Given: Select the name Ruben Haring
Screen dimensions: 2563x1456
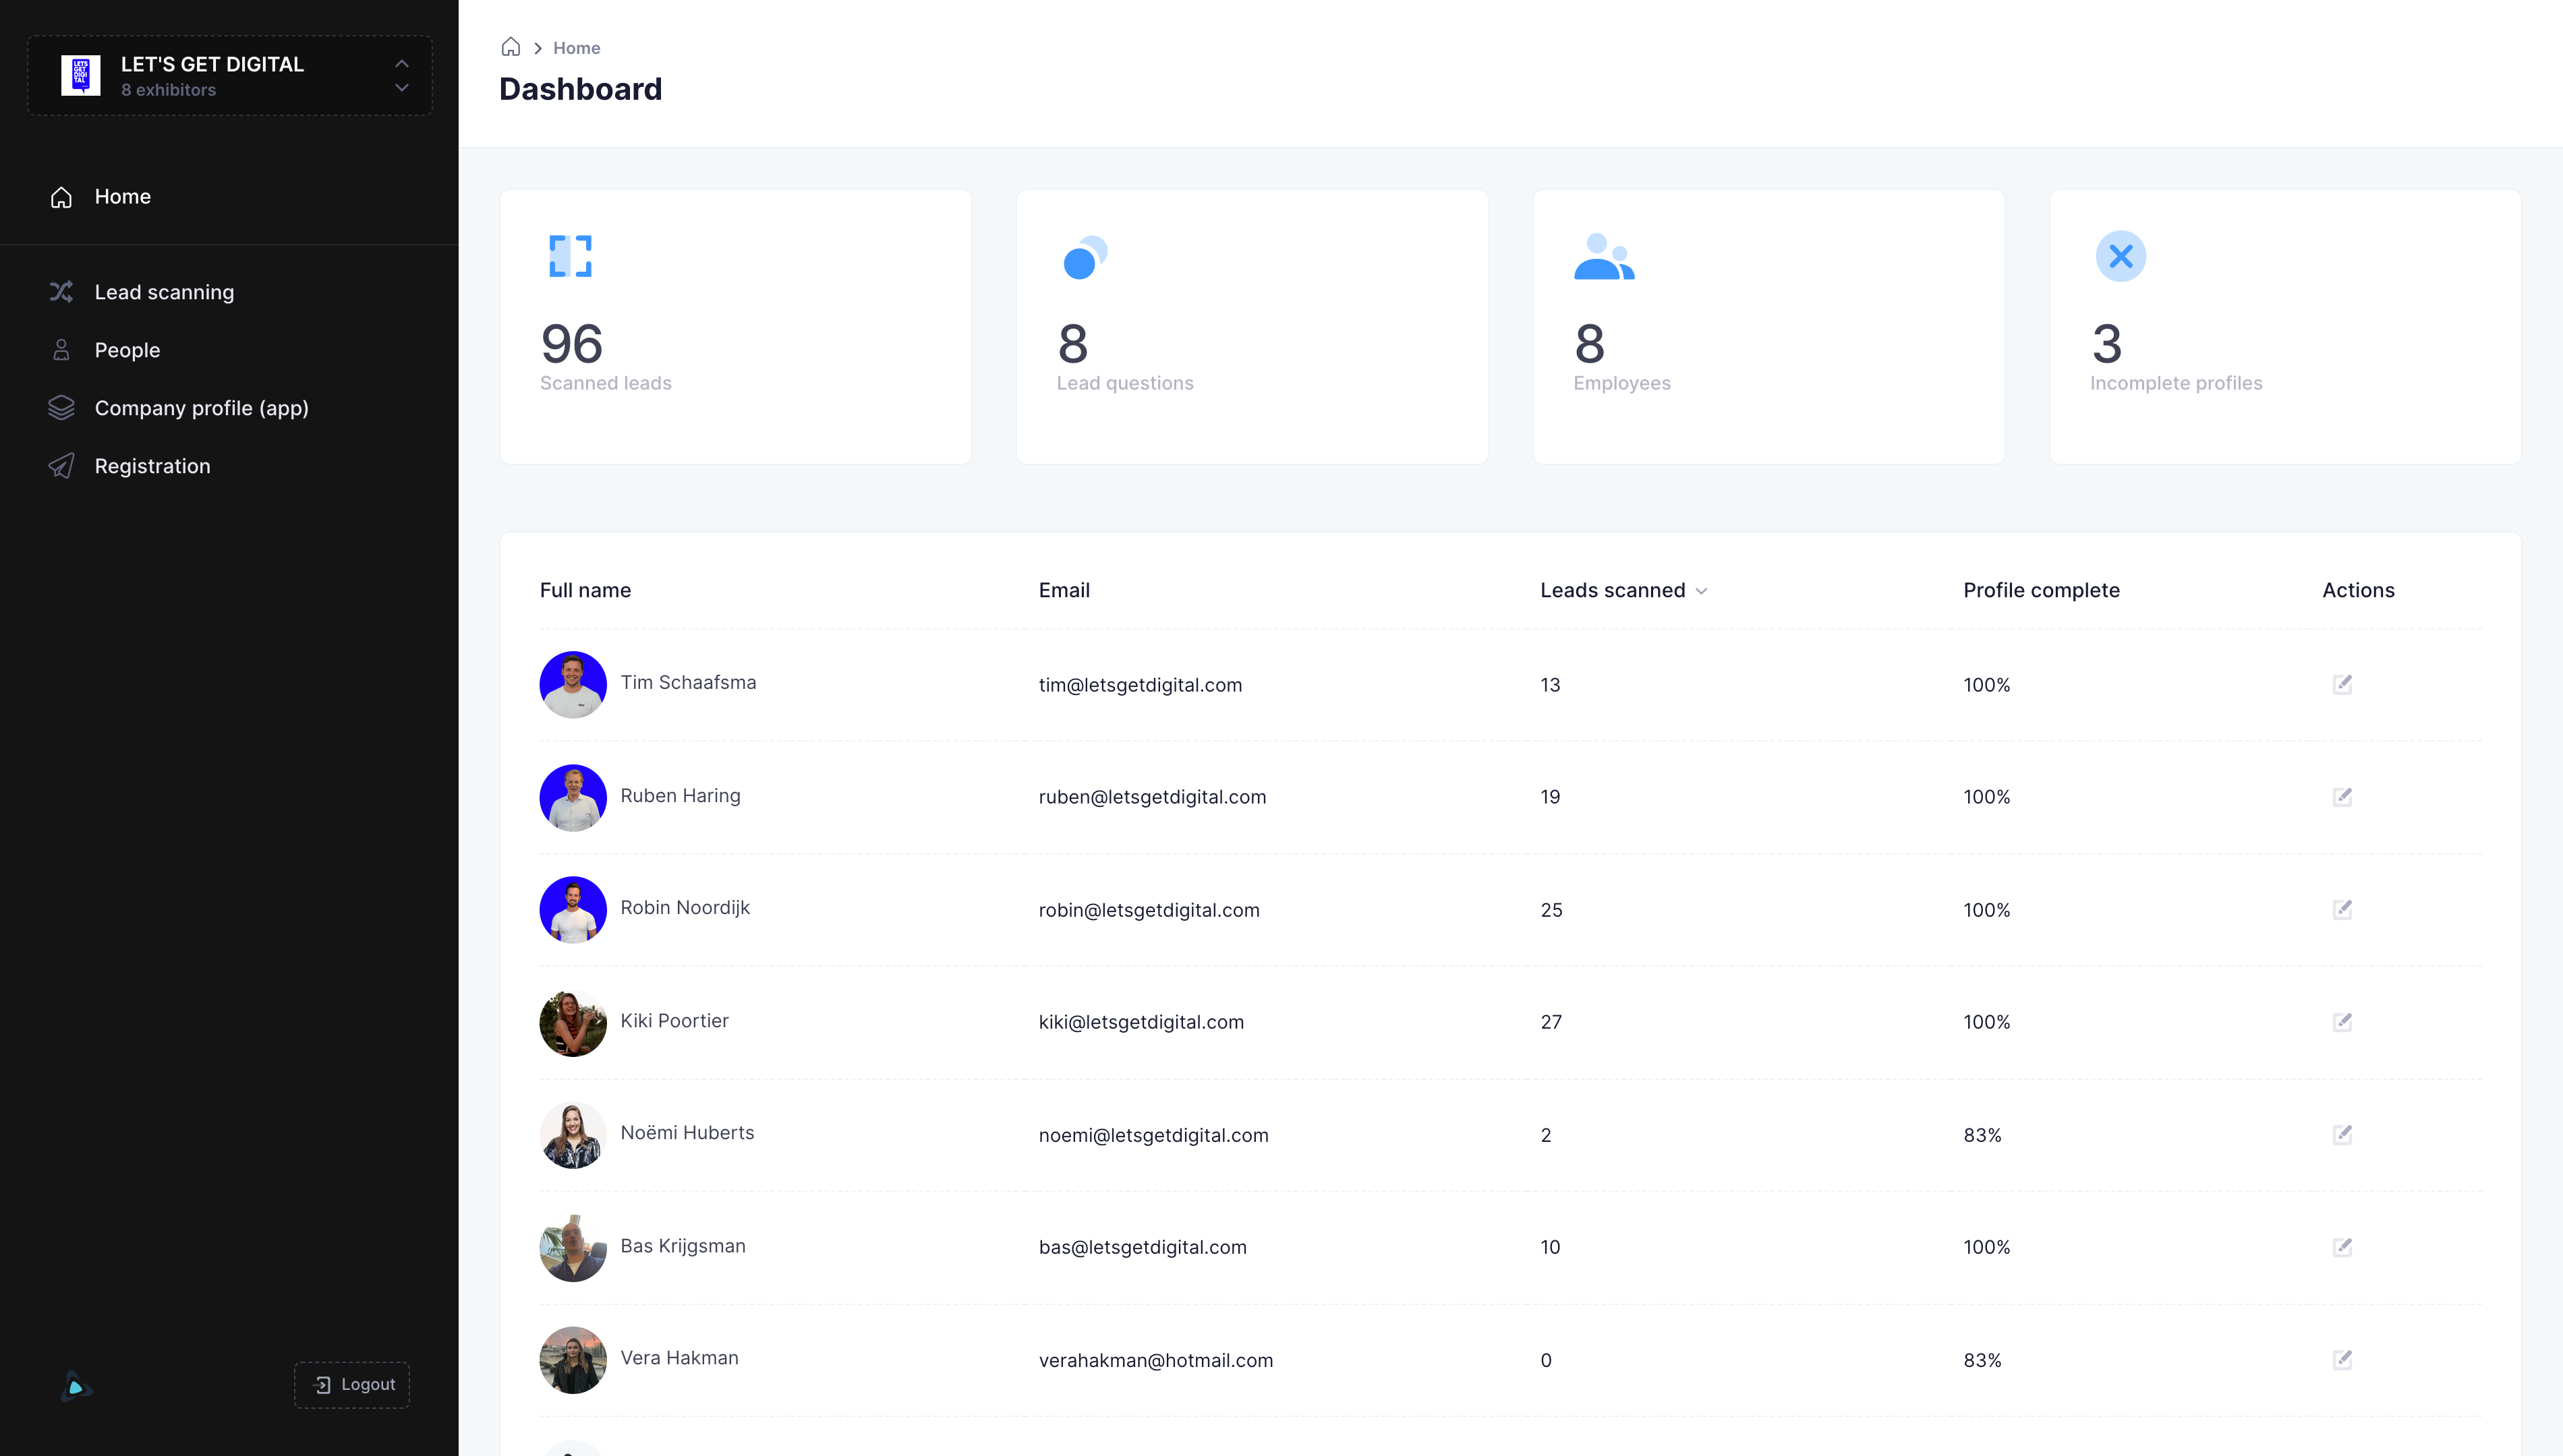Looking at the screenshot, I should [681, 796].
